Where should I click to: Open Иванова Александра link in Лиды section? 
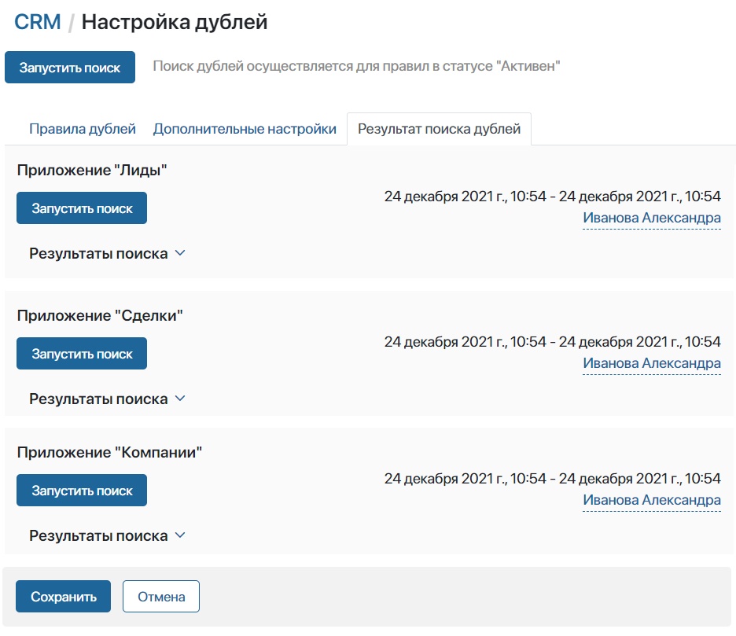point(652,218)
